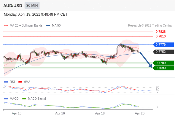The height and width of the screenshot is (118, 175).
Task: Click the 30 MIN timeframe button
Action: 32,6
